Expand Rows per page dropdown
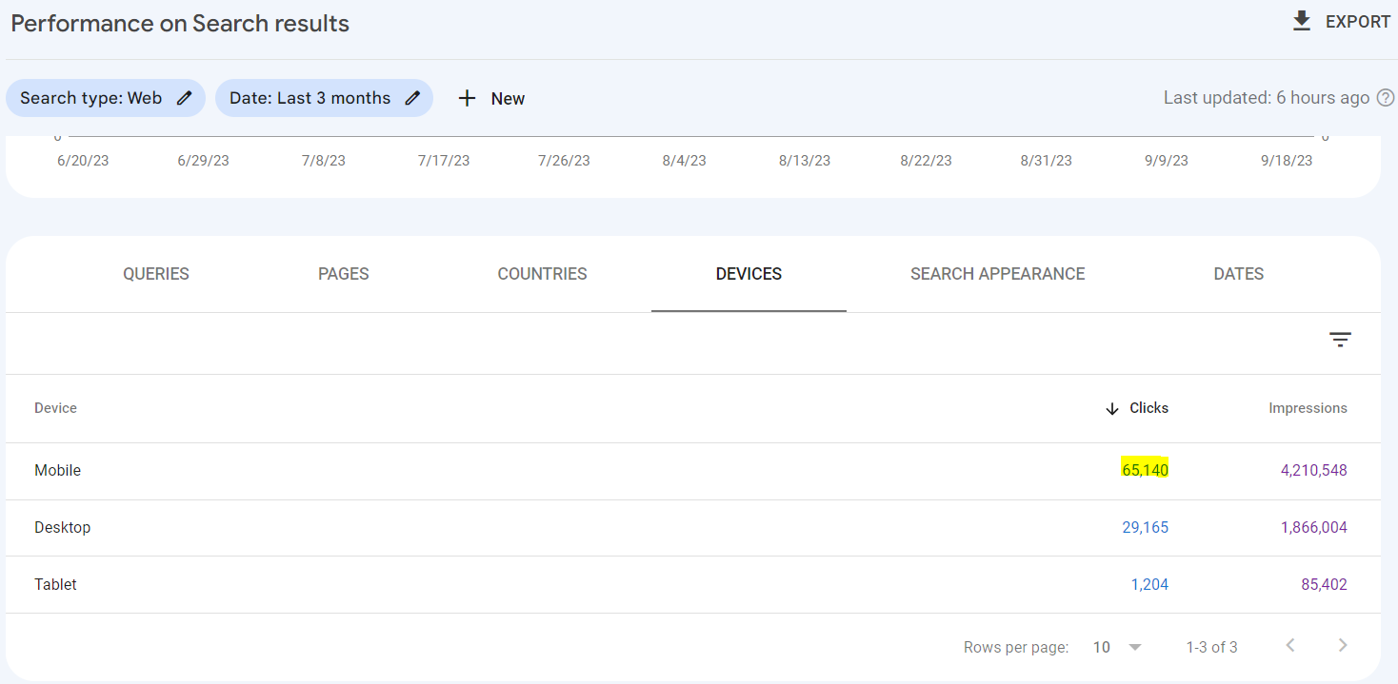Viewport: 1398px width, 684px height. click(x=1134, y=647)
